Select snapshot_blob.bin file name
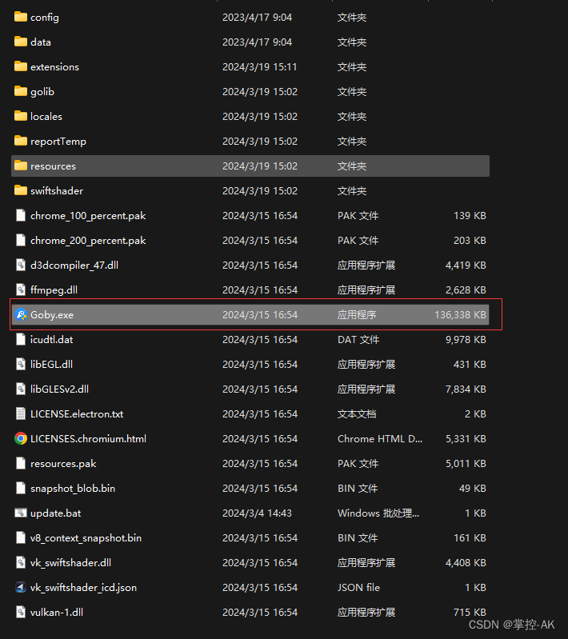The image size is (568, 639). pos(73,488)
